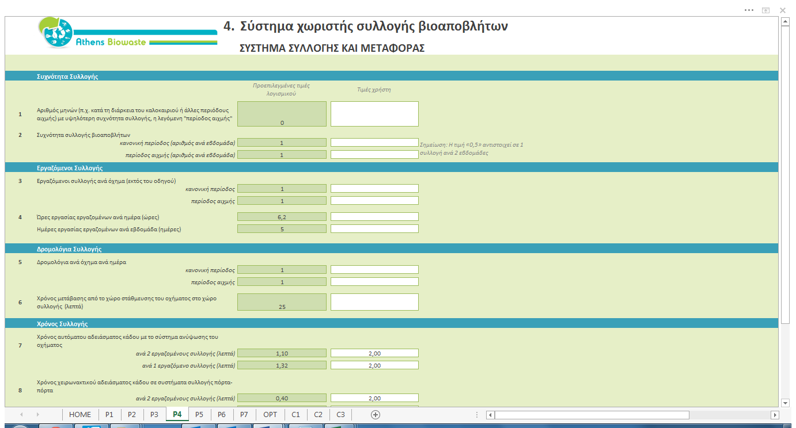Select user value for workers per vehicle κανονική περίοδος

[374, 189]
